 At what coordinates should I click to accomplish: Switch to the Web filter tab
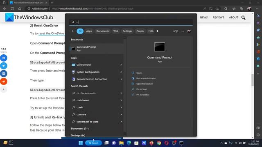point(116,31)
